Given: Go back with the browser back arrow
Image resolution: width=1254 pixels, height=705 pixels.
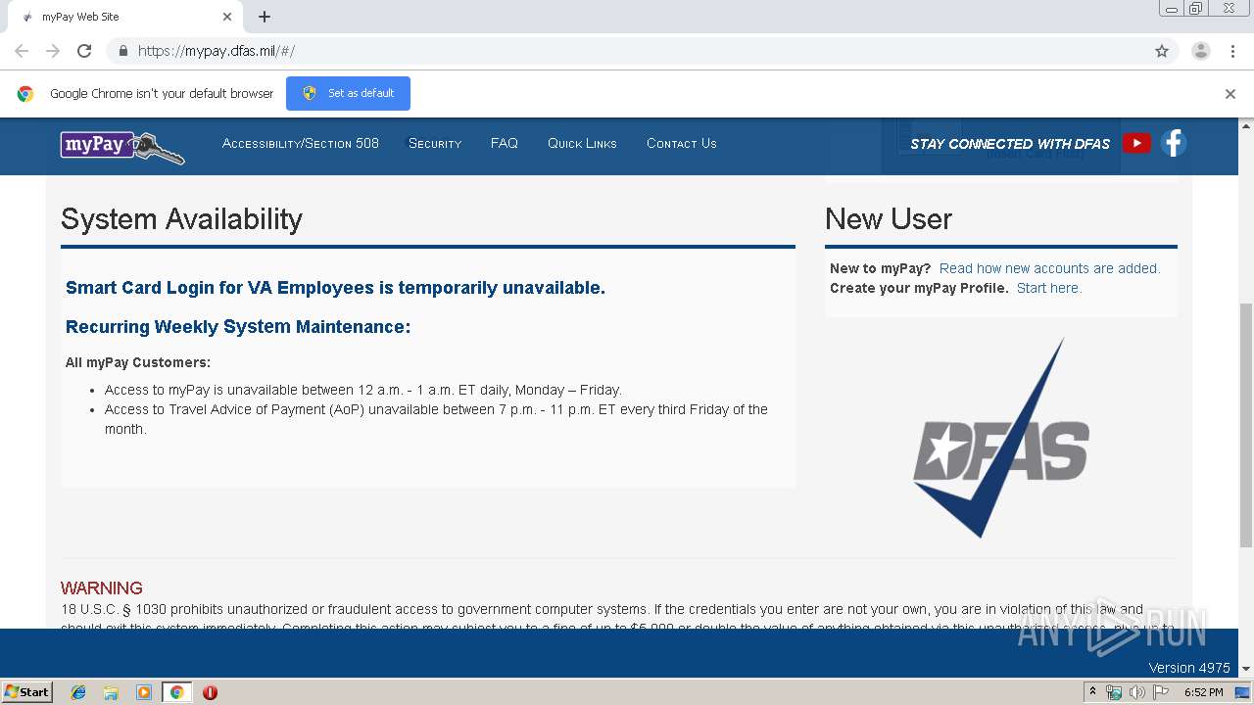Looking at the screenshot, I should coord(22,51).
